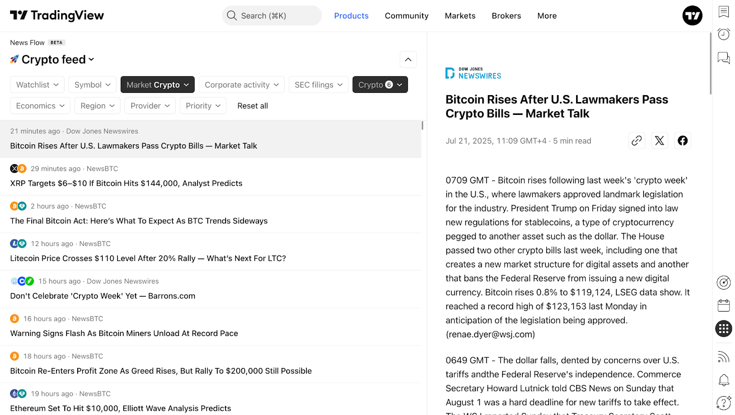Click the News Flow label
Image resolution: width=735 pixels, height=415 pixels.
28,43
